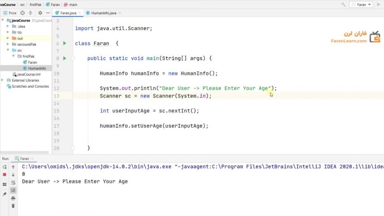Select Scratches and Consoles in project tree
The width and height of the screenshot is (384, 216).
pyautogui.click(x=30, y=86)
